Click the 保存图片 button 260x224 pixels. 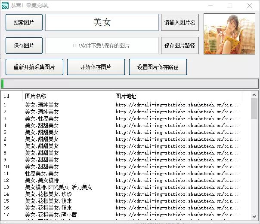(24, 45)
